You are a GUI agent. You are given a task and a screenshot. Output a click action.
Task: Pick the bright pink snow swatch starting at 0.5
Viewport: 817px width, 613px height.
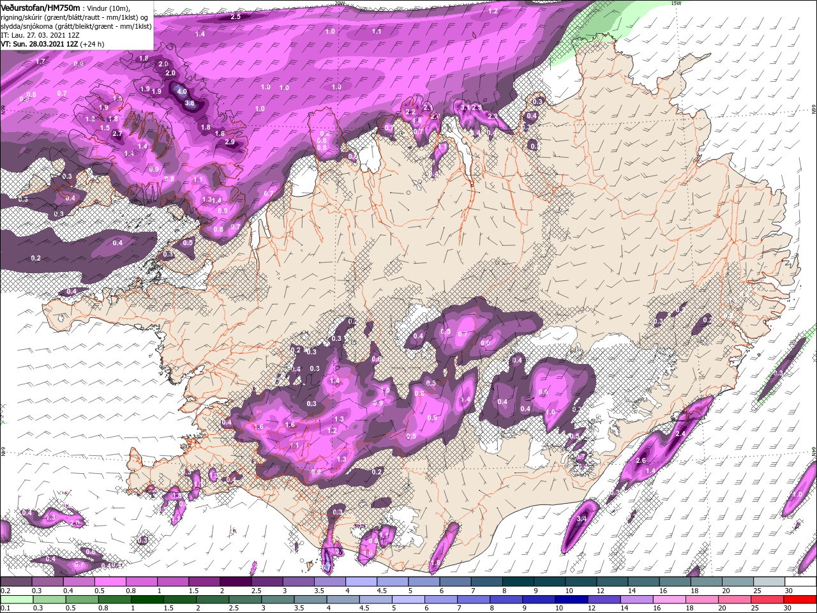[110, 582]
